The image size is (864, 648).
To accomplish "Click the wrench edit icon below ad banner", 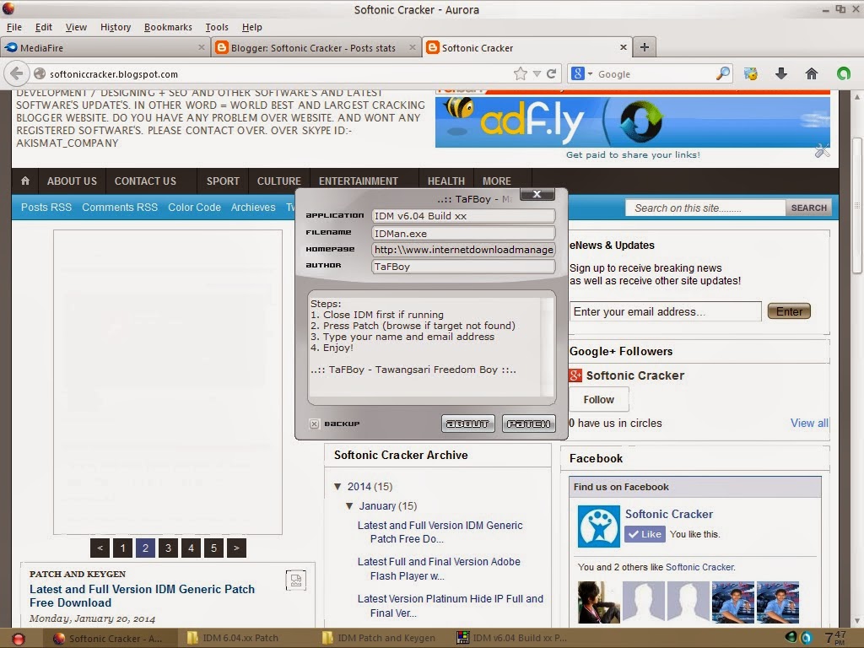I will (822, 150).
